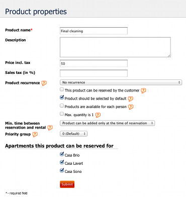
Task: Expand the time of reservation dropdown
Action: [107, 123]
